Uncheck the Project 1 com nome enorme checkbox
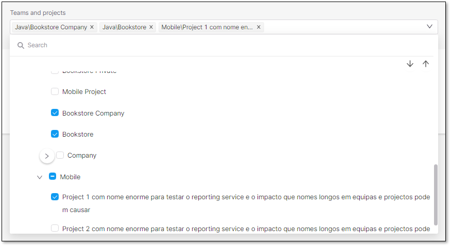451x246 pixels. click(55, 197)
